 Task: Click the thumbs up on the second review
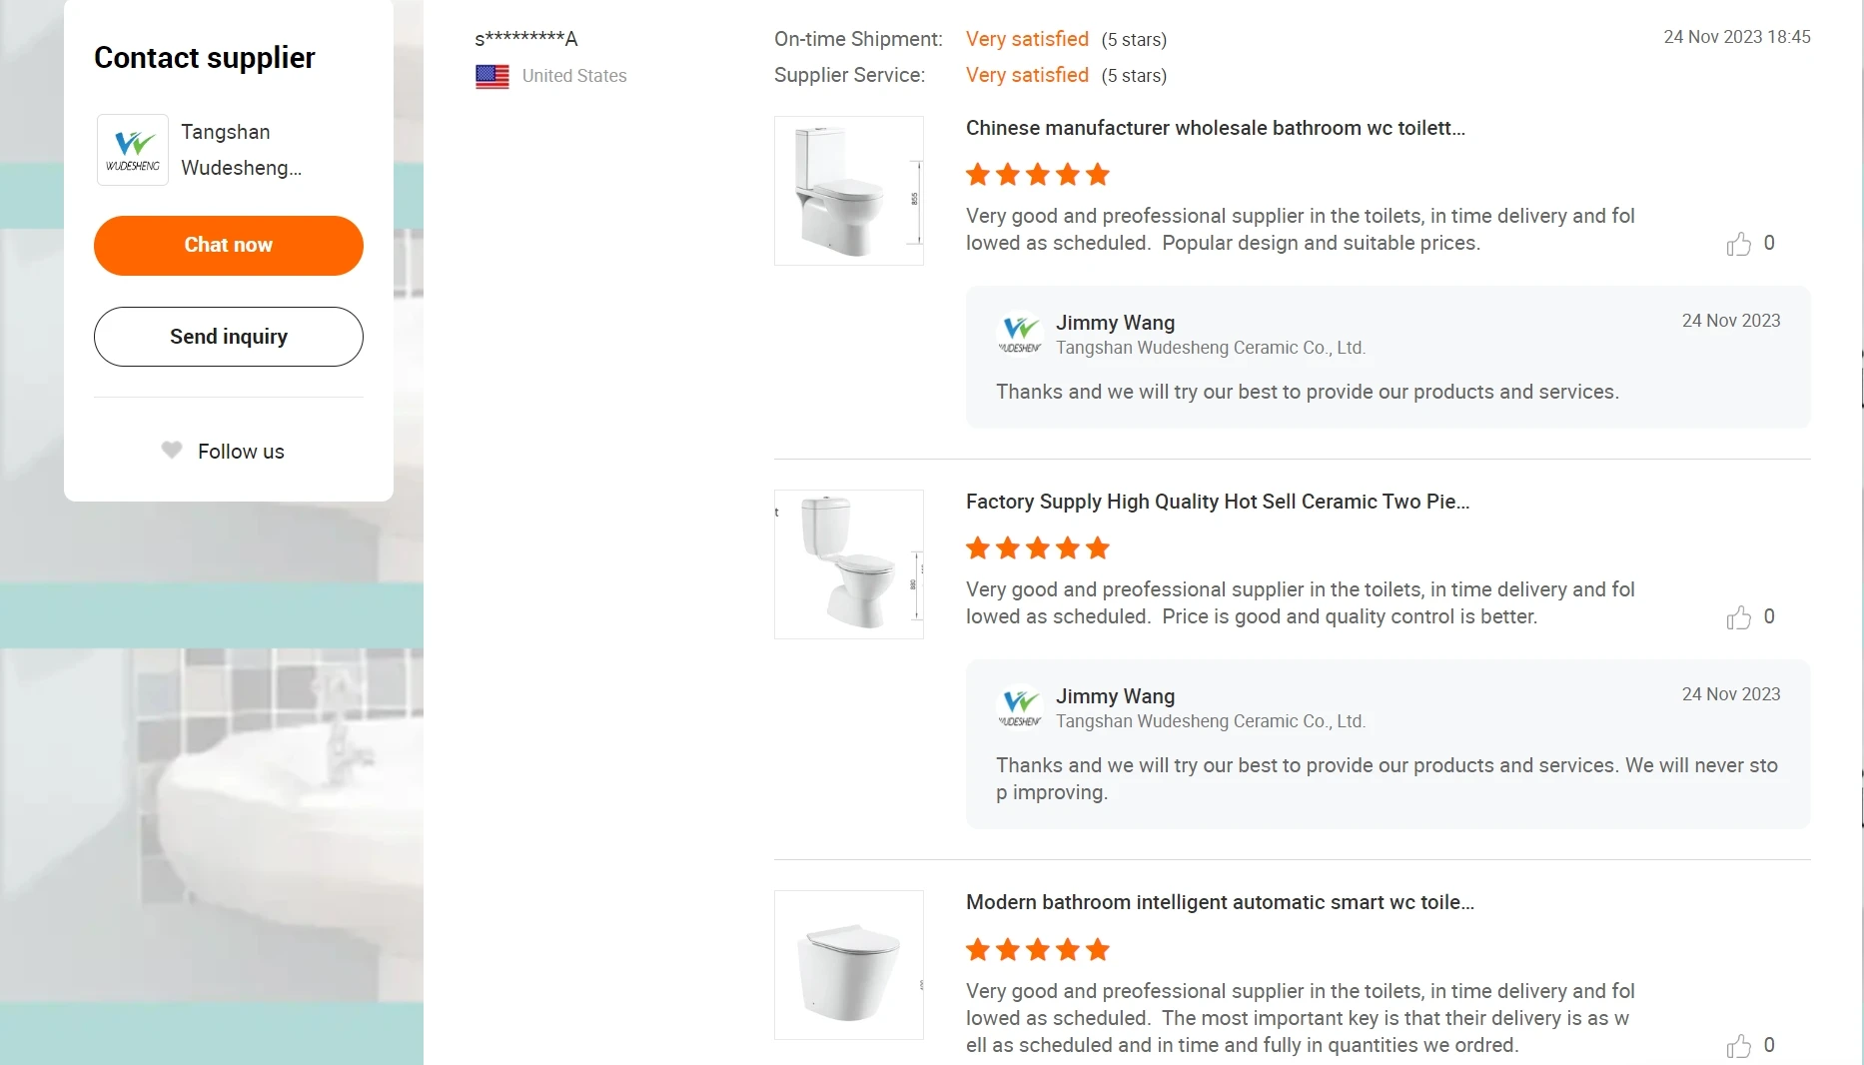point(1739,617)
